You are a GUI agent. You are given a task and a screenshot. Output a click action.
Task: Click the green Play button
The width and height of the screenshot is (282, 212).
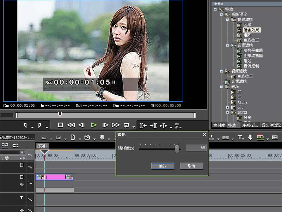coord(94,125)
